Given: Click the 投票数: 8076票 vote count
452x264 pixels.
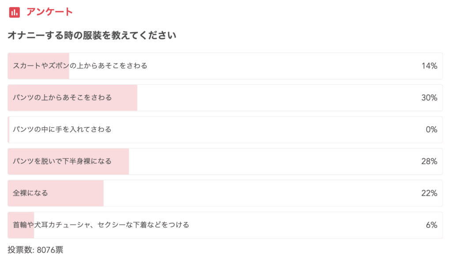Looking at the screenshot, I should pos(35,250).
